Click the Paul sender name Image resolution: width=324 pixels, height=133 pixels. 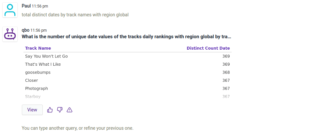(x=26, y=6)
